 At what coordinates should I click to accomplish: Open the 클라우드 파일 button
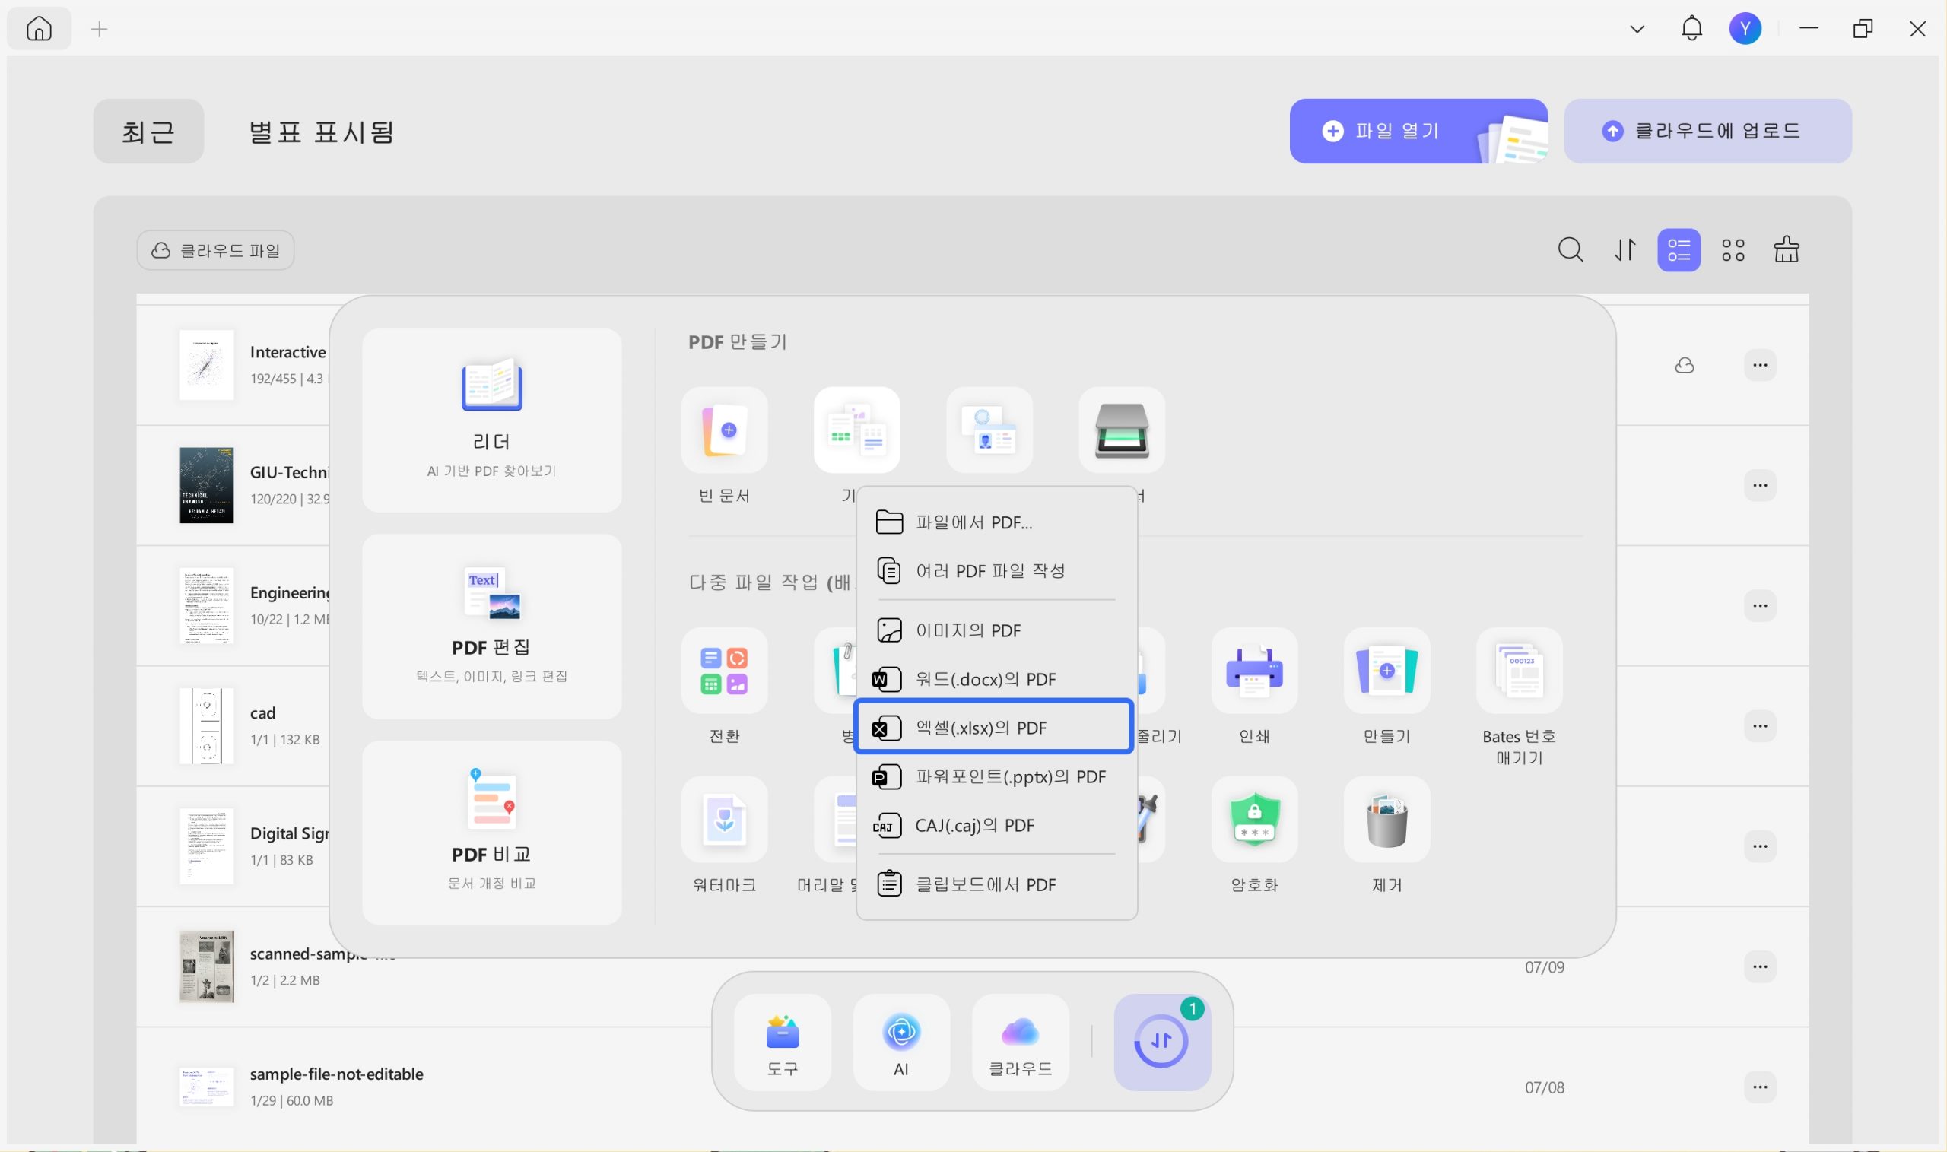(215, 250)
